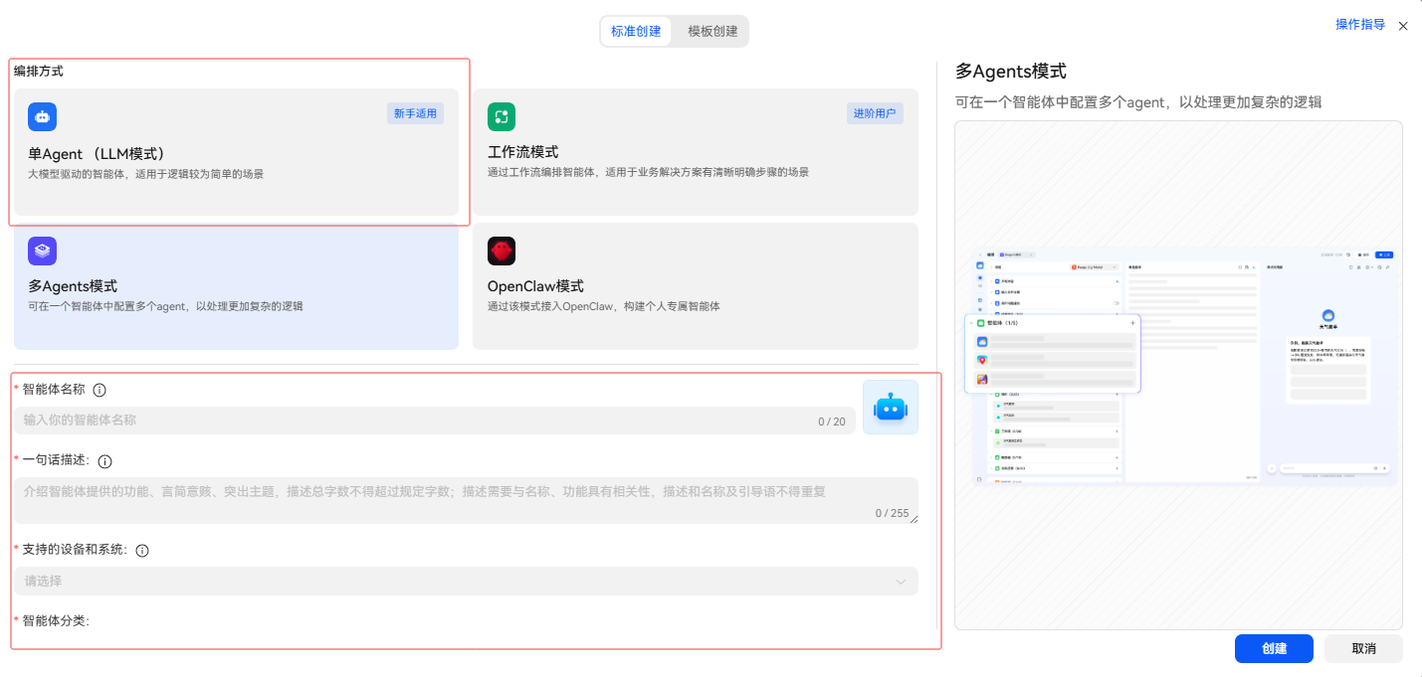Click the blue 单Agent (LLM模式) mode icon
The image size is (1422, 677).
pos(42,116)
